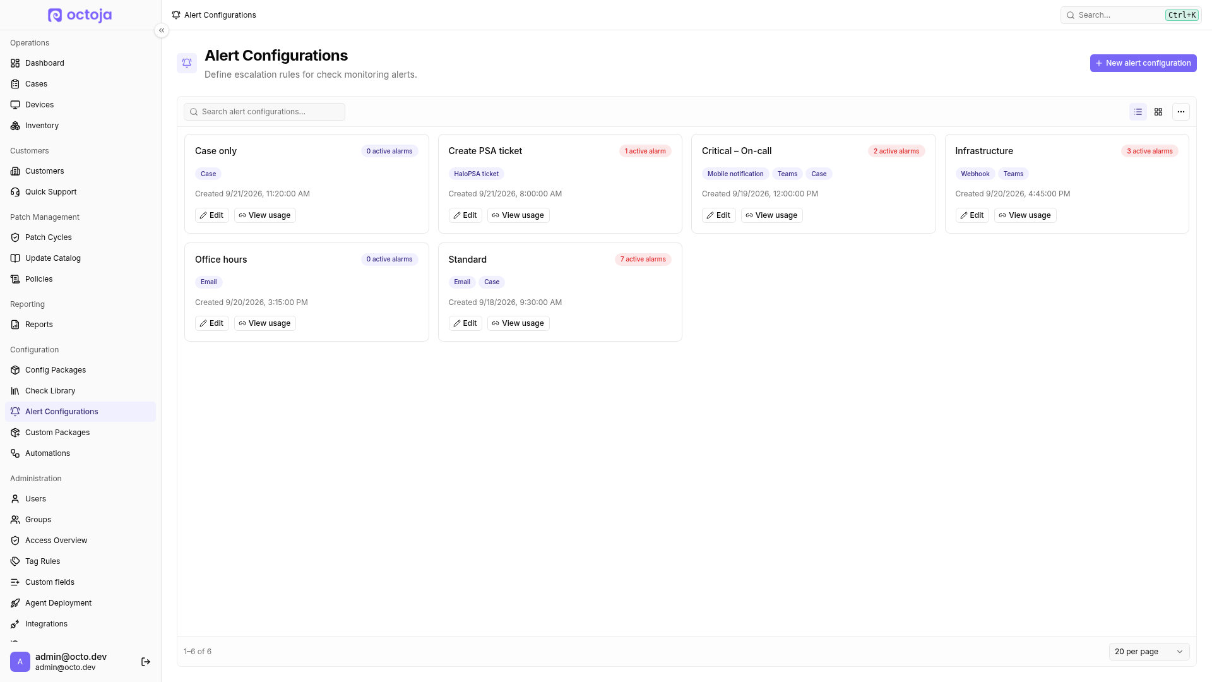The image size is (1212, 682).
Task: Open Inventory page
Action: (80, 126)
